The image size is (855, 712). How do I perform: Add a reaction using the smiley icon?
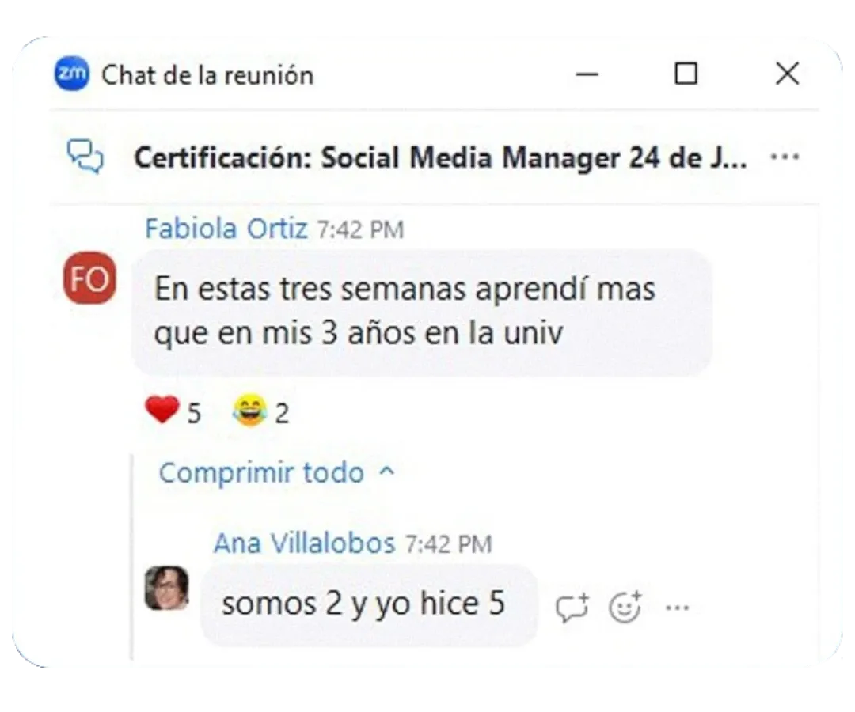click(x=625, y=607)
